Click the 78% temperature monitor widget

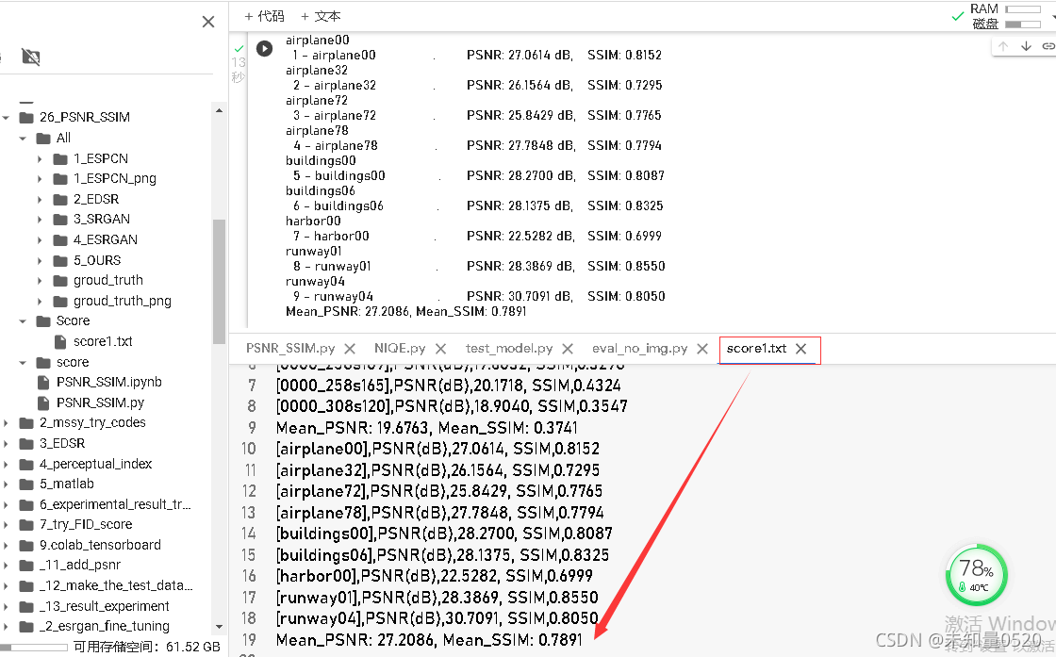976,574
